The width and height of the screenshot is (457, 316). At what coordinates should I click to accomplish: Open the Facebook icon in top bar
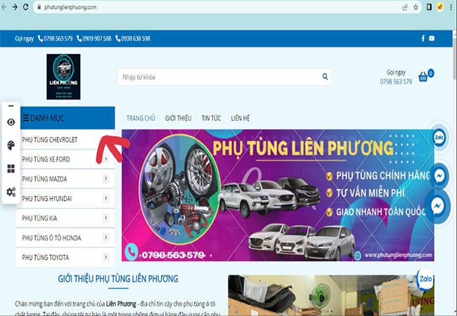pos(423,39)
